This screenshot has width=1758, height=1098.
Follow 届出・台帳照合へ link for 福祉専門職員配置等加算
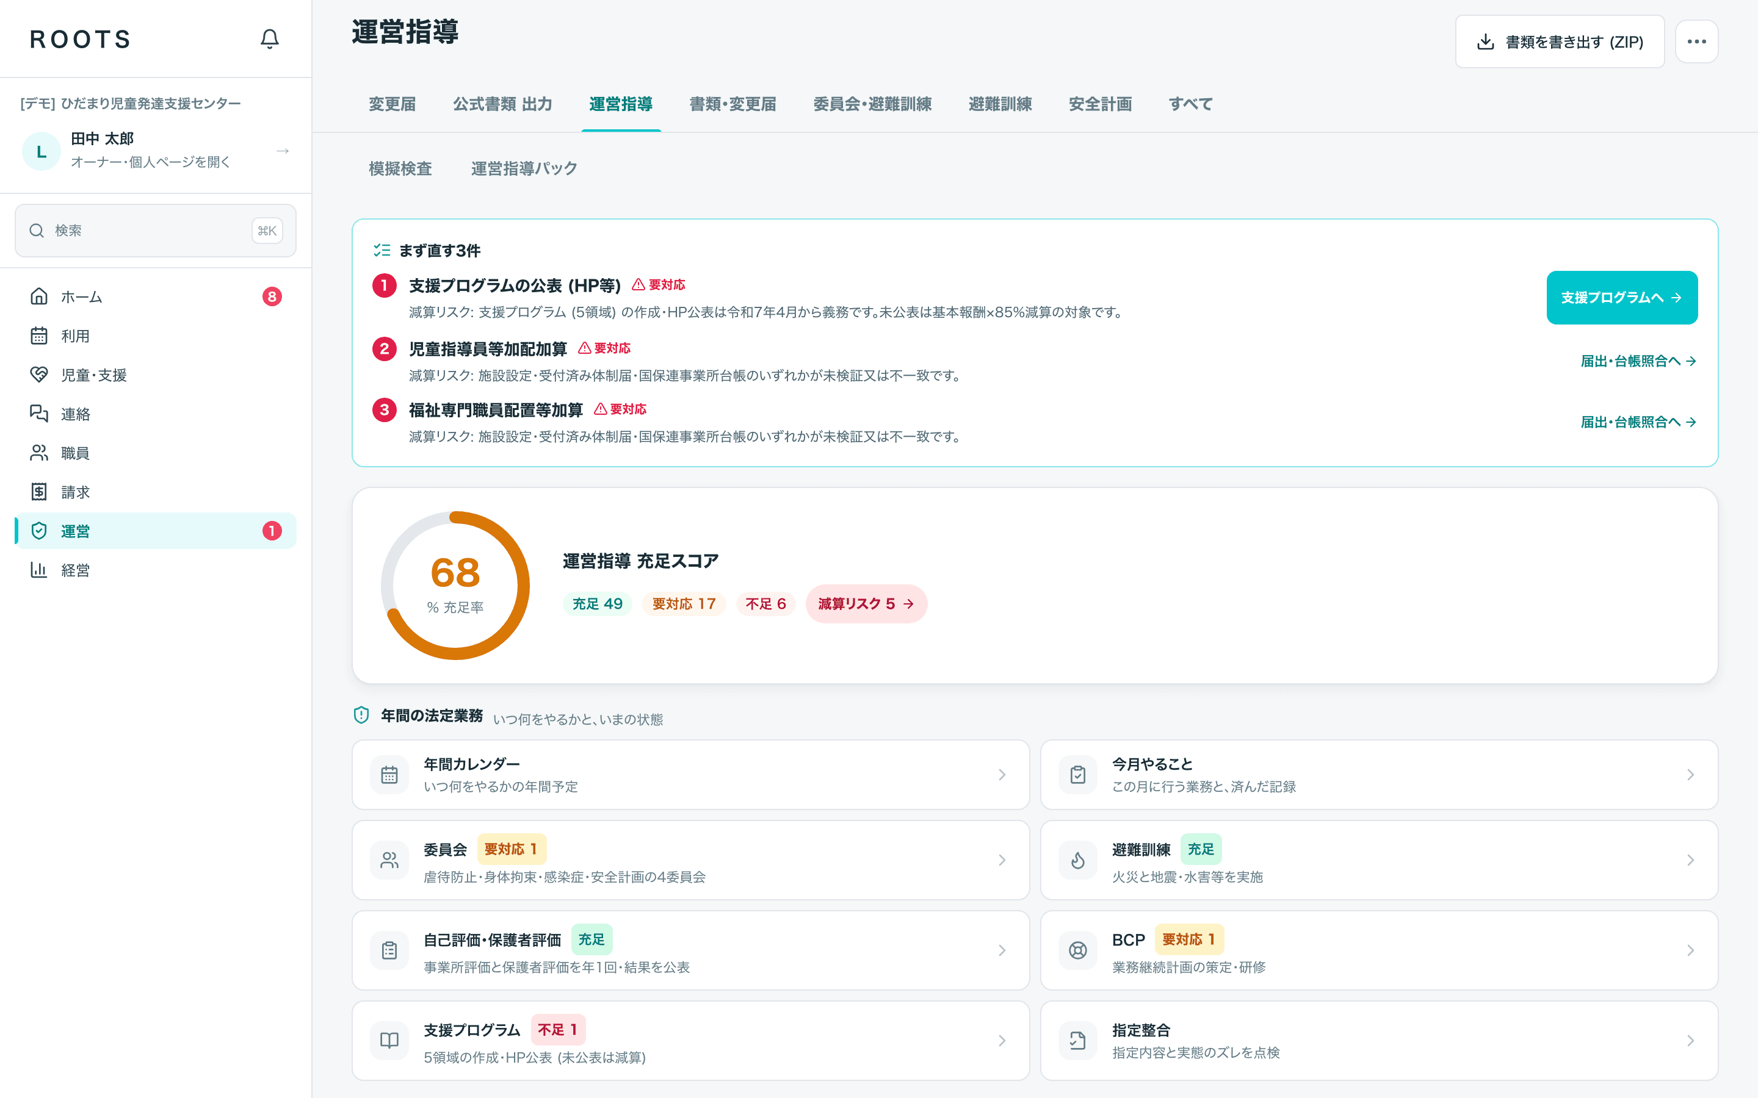click(x=1639, y=422)
